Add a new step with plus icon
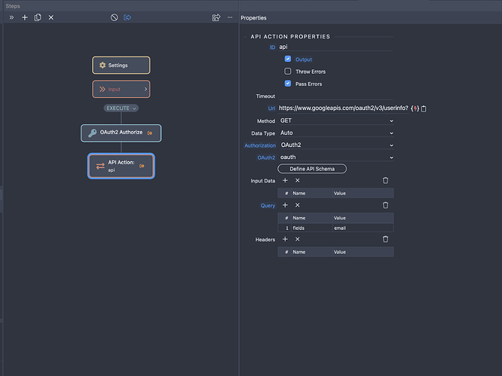 click(25, 17)
